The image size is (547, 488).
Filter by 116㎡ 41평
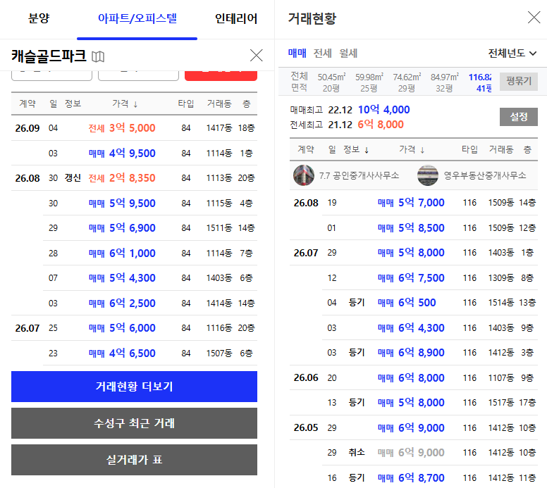480,82
